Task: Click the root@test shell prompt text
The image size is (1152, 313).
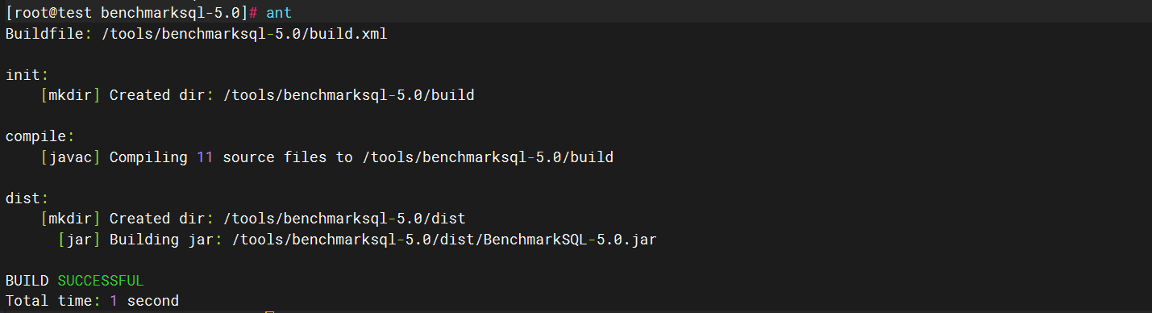Action: pyautogui.click(x=49, y=13)
